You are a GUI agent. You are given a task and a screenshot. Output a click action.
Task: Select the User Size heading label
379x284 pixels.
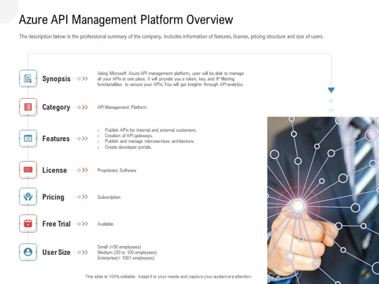coord(56,252)
